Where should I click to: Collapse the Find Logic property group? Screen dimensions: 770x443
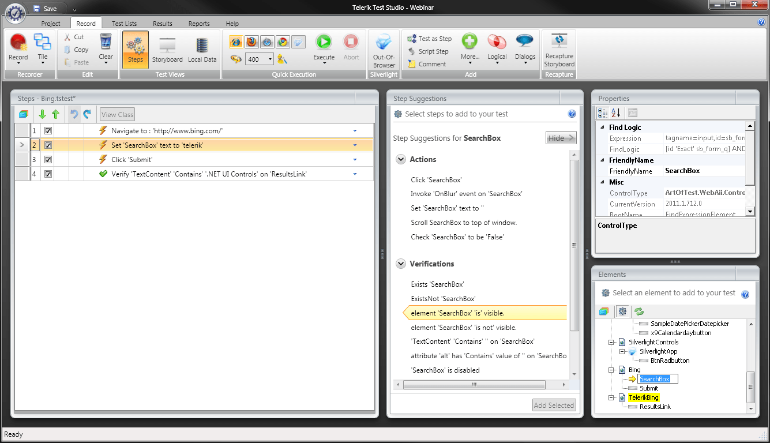(x=603, y=127)
